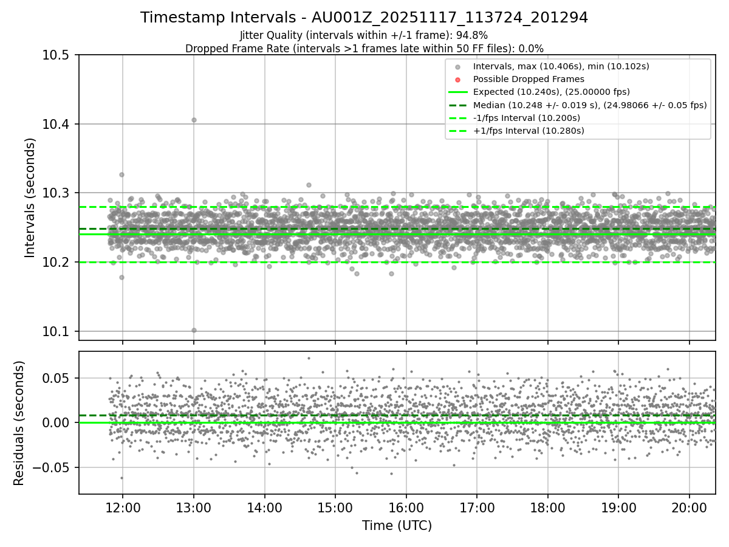Click the 'Time (UTC)' x-axis label

(x=397, y=526)
